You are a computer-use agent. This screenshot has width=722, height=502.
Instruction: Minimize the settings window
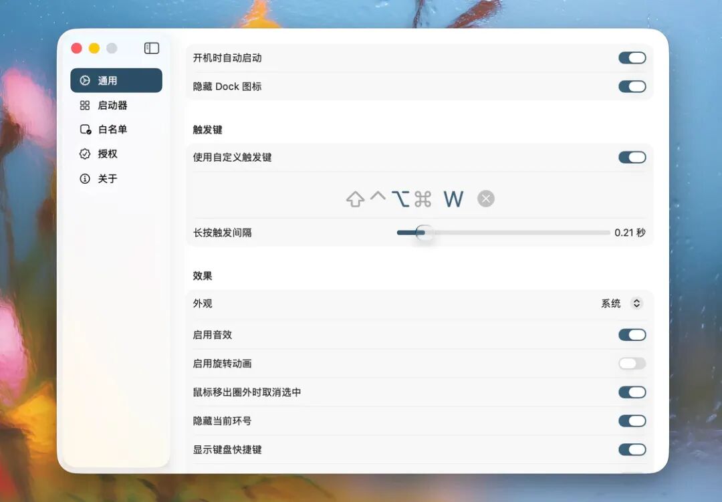[94, 48]
